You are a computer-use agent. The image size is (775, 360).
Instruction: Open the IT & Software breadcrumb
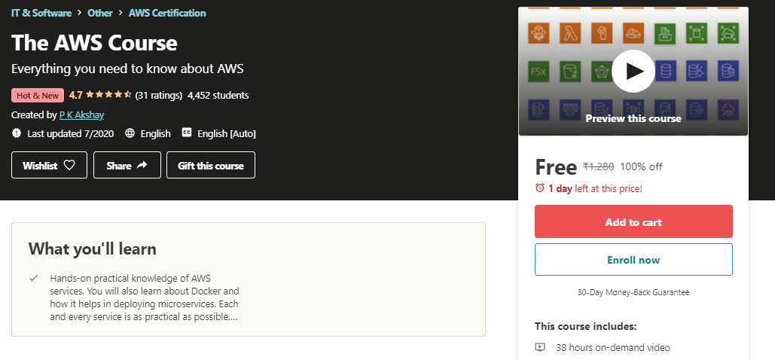pos(41,13)
